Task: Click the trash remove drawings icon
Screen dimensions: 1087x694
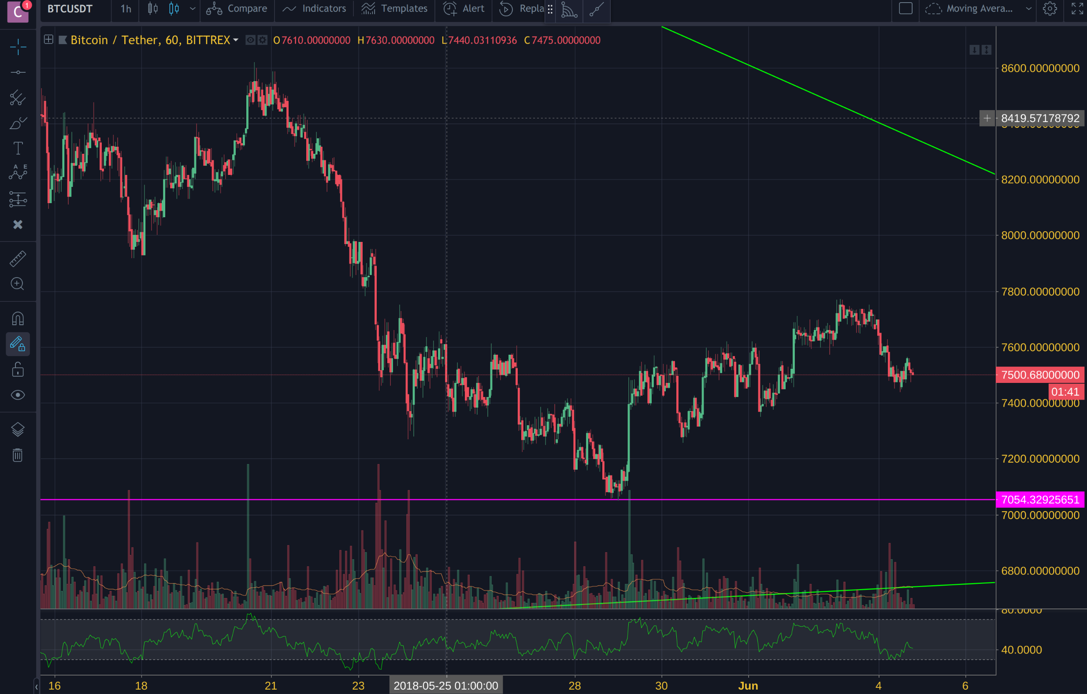Action: [18, 455]
